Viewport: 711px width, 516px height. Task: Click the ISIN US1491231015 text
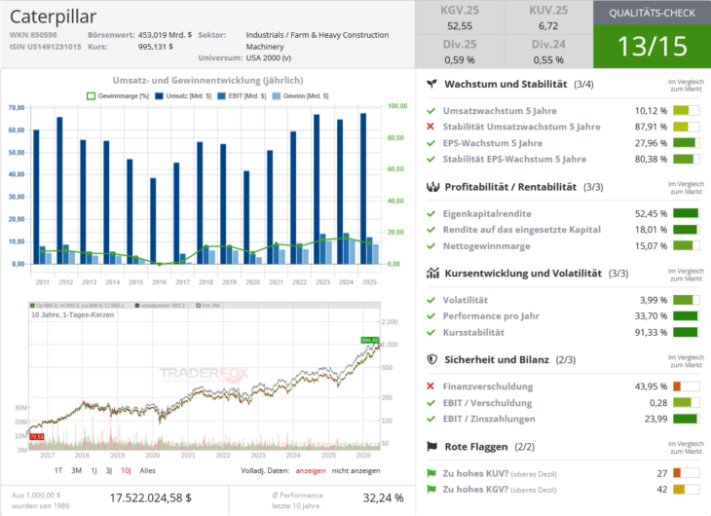tap(46, 47)
